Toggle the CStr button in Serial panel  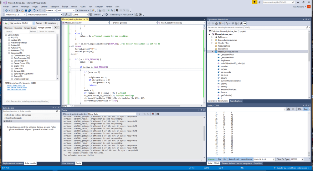[300, 109]
